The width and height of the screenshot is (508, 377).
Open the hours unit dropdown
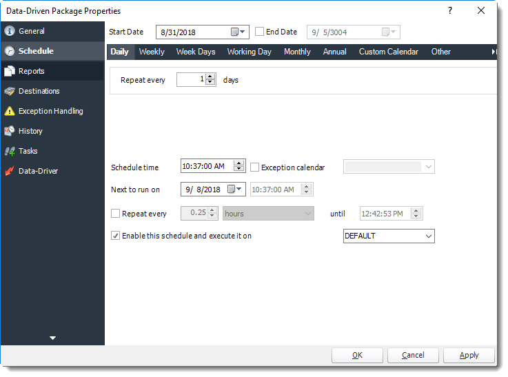click(x=308, y=214)
